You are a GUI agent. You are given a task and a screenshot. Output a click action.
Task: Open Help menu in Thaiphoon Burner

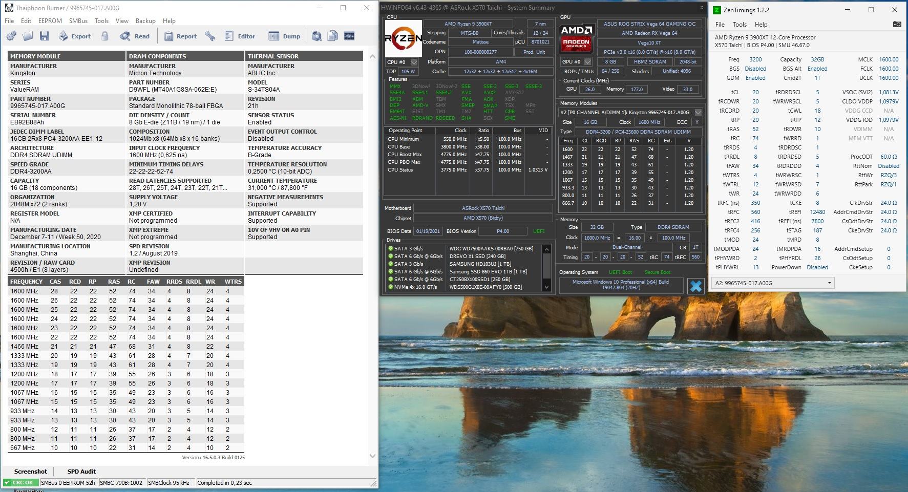tap(169, 21)
